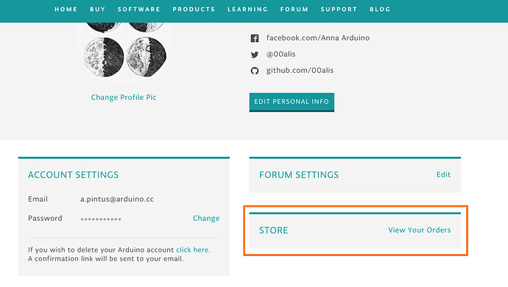Open the Buy menu item
Viewport: 508px width, 287px height.
[97, 10]
